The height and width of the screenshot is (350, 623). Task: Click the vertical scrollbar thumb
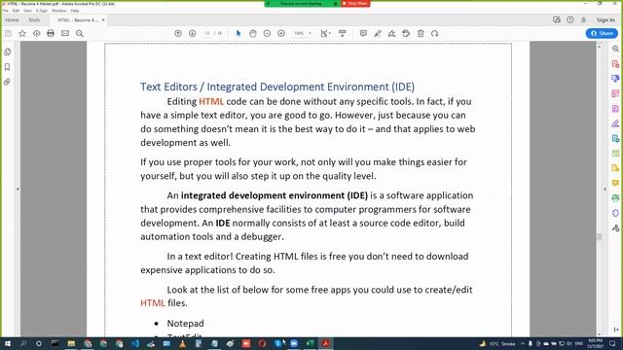pyautogui.click(x=600, y=236)
